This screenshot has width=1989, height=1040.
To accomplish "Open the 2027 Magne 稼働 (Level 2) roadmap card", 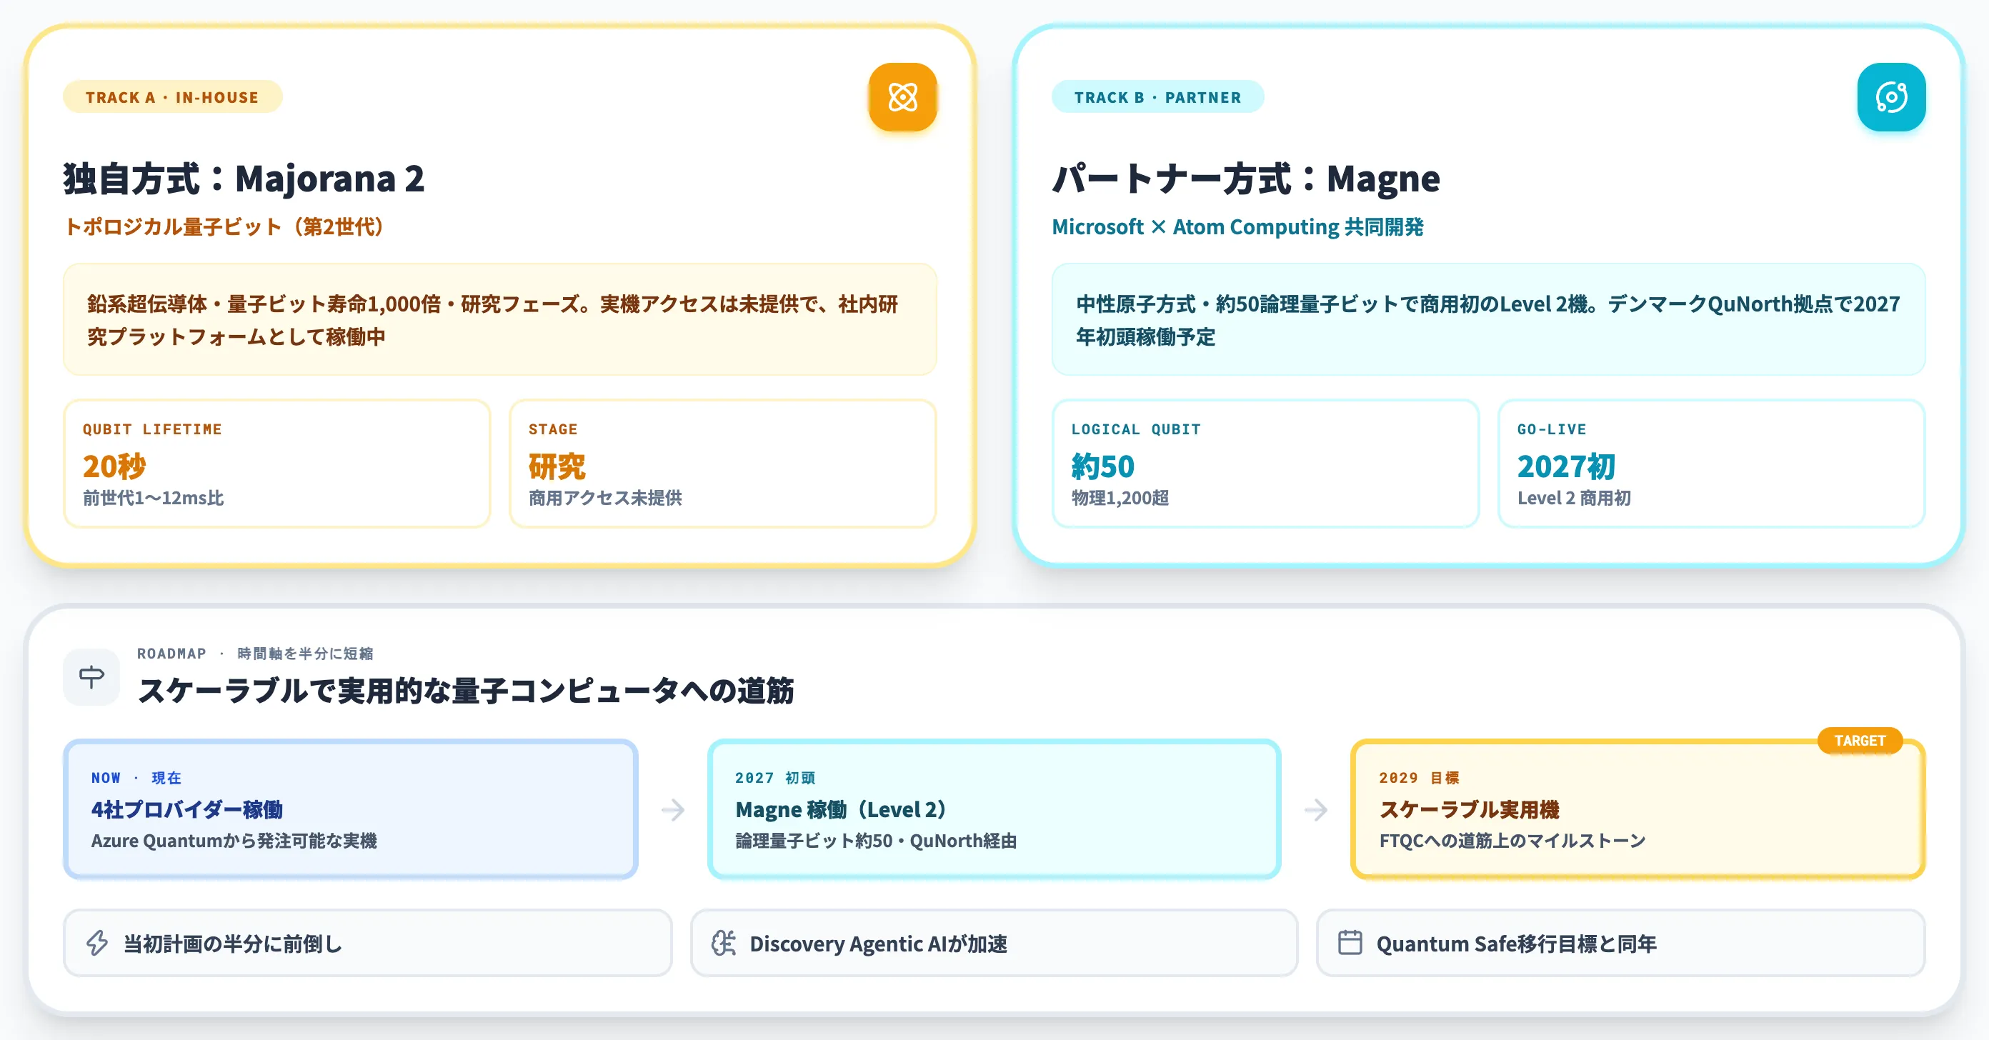I will coord(994,809).
